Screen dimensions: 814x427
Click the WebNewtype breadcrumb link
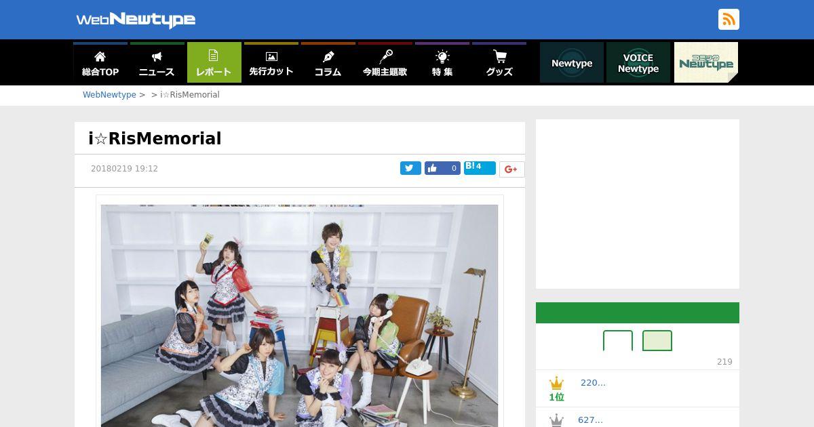pos(109,95)
